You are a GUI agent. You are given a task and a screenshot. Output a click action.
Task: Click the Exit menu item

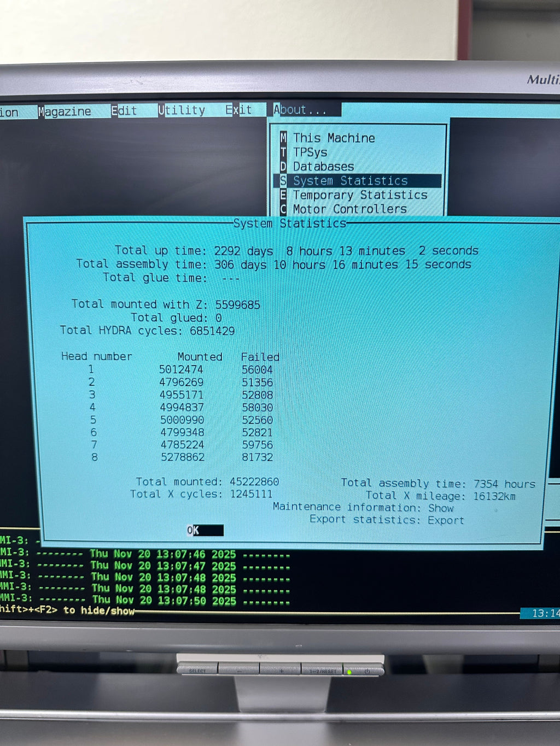[x=238, y=110]
